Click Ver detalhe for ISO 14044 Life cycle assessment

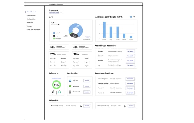click(130, 56)
